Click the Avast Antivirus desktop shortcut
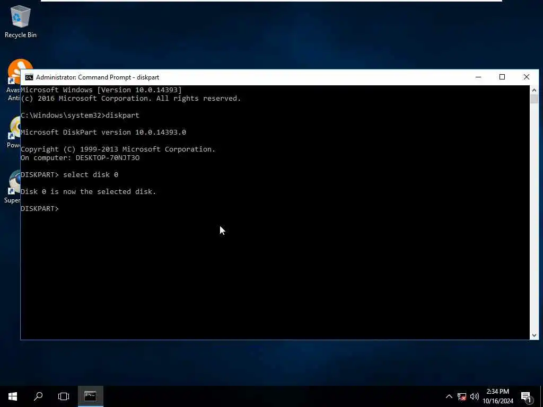 click(14, 81)
